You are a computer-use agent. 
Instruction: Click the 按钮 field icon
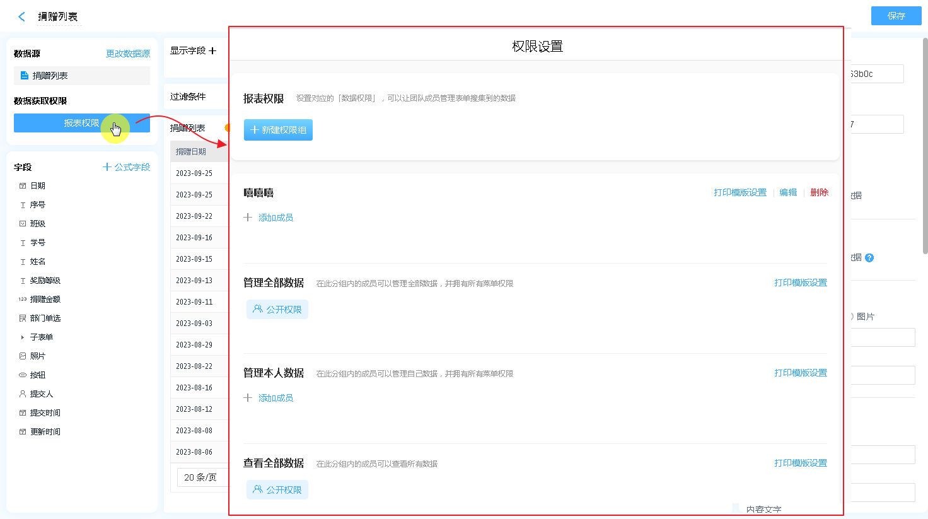coord(23,375)
